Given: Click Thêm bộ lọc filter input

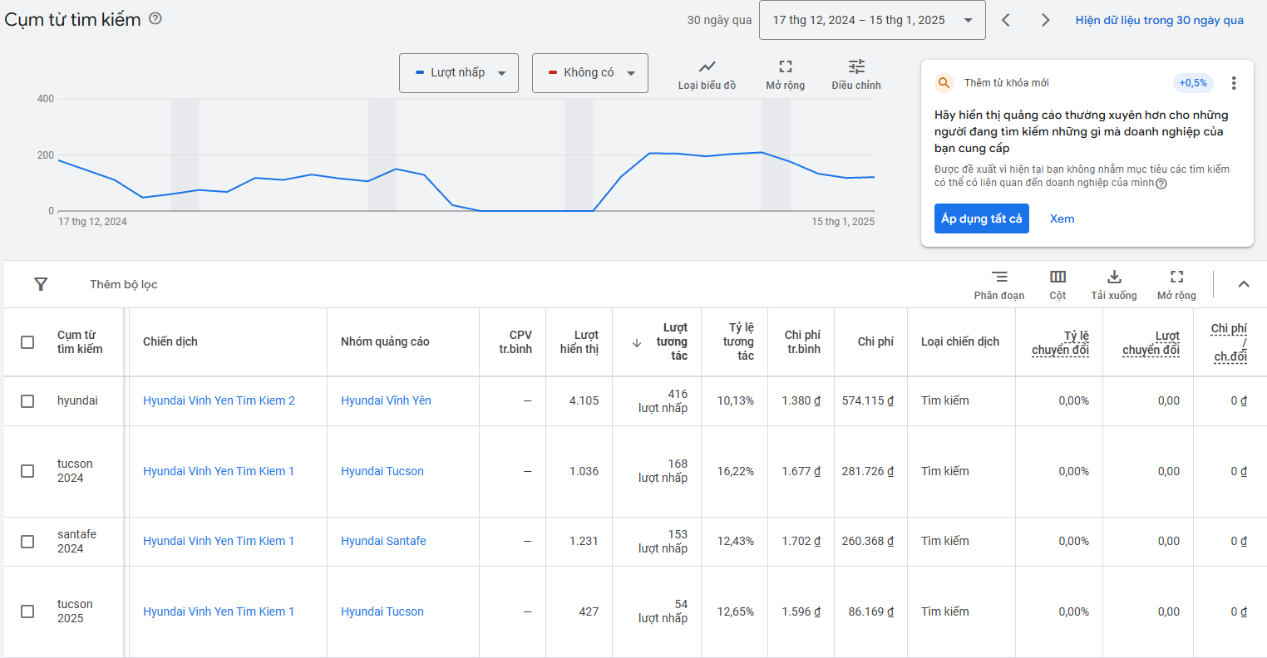Looking at the screenshot, I should pos(124,284).
